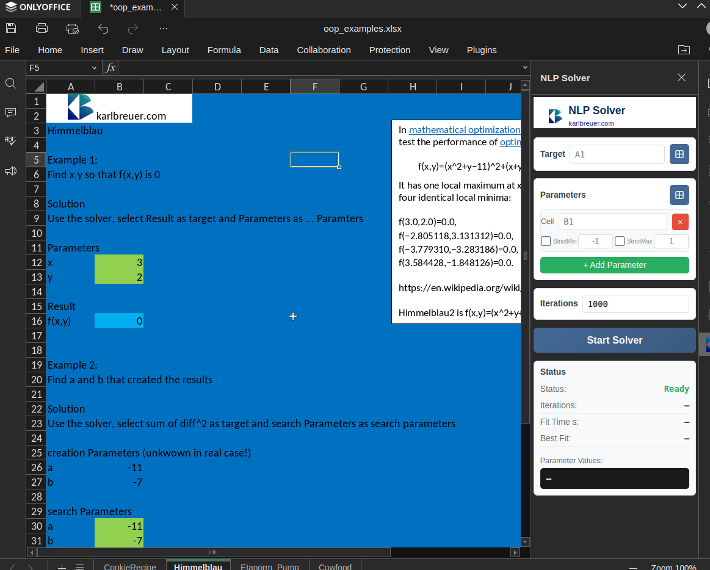
Task: Enable the StrictMin checkbox
Action: [x=546, y=241]
